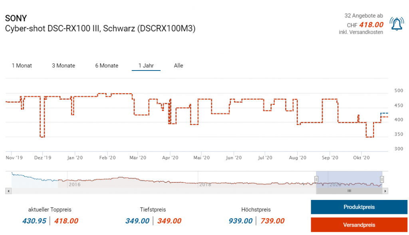Click the navigator scrollbar thumb
Viewport: 409px width, 235px height.
click(349, 191)
